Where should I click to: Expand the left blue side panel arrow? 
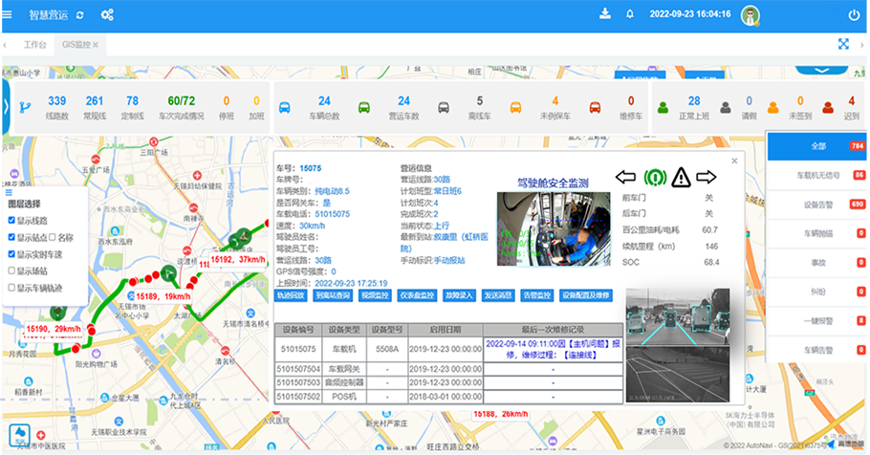5,101
